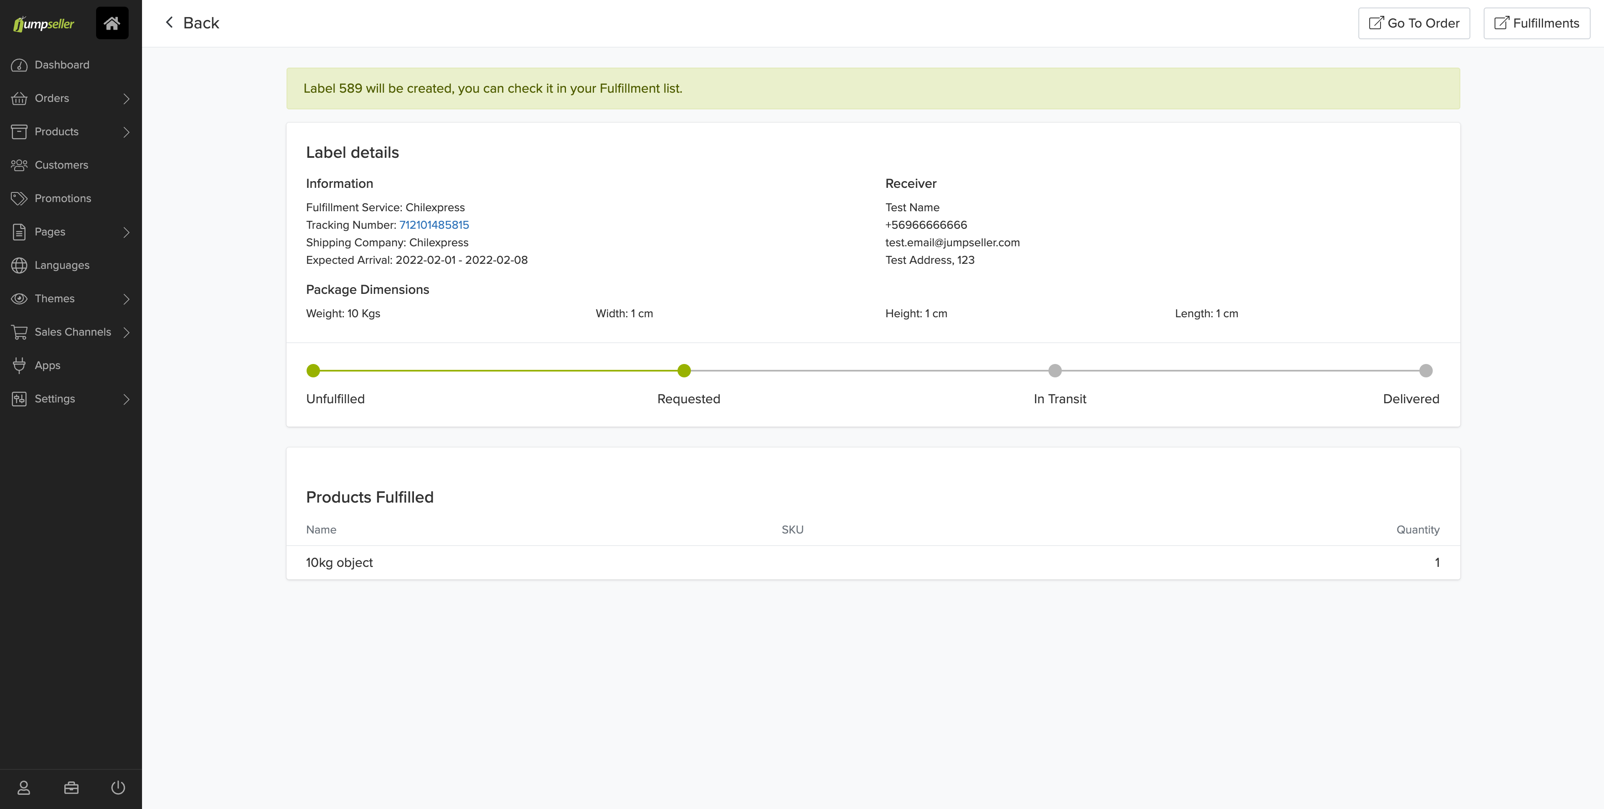
Task: Open the user profile icon
Action: pos(24,788)
